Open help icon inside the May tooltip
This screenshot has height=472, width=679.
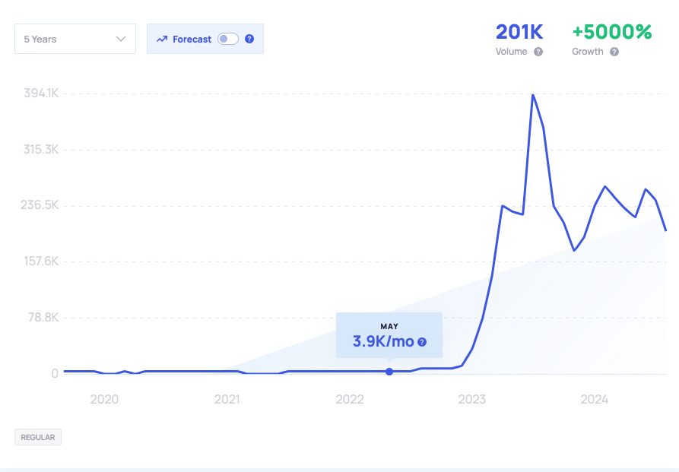(x=421, y=343)
